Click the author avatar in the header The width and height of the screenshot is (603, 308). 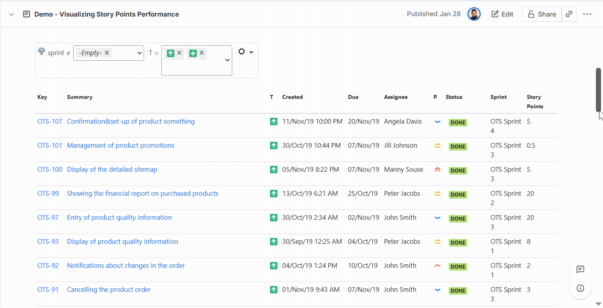(474, 14)
